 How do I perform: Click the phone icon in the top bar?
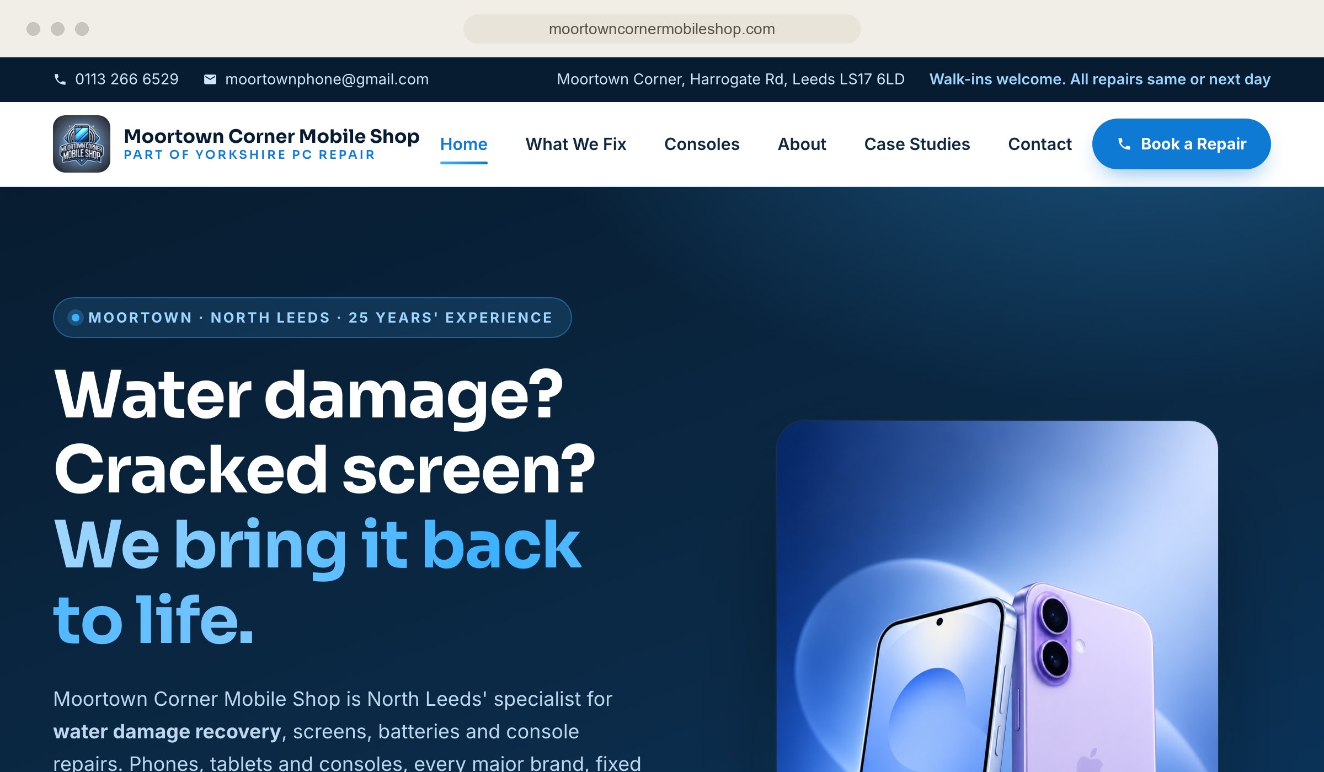pyautogui.click(x=60, y=79)
